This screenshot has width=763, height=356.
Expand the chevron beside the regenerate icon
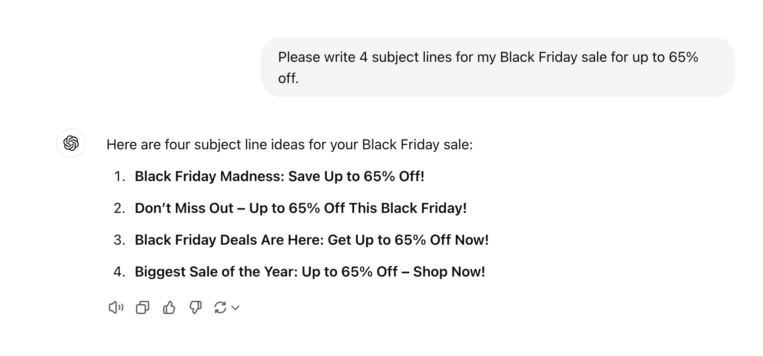pyautogui.click(x=236, y=308)
